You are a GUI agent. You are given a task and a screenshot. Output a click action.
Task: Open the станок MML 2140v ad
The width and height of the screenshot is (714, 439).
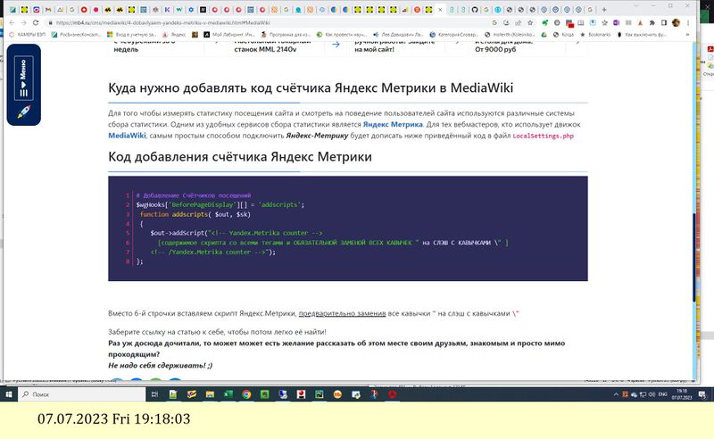pos(265,49)
